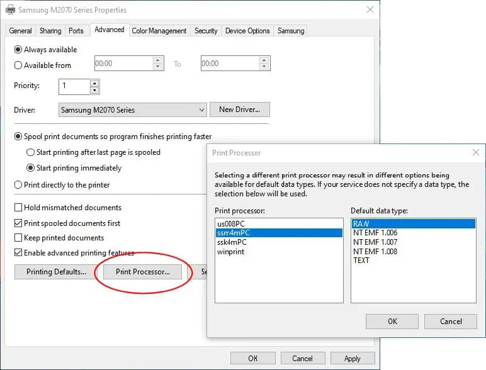Viewport: 486px width, 370px height.
Task: Click OK in the Properties window
Action: (x=253, y=359)
